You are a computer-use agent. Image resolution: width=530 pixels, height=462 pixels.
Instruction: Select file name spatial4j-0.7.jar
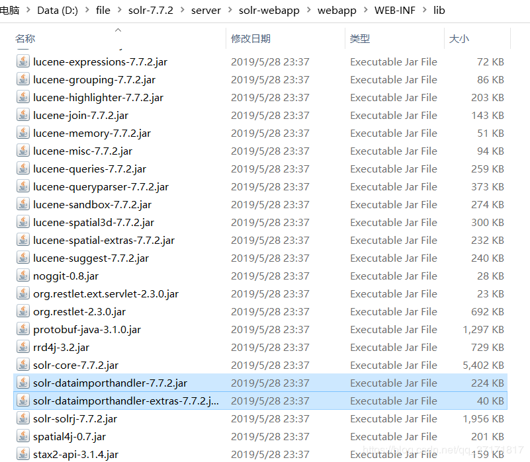[69, 437]
